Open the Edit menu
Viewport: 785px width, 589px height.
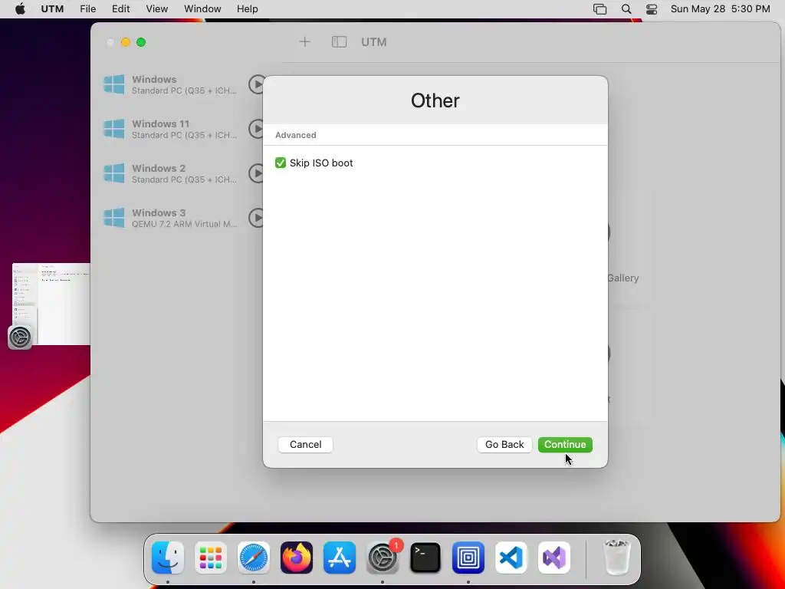pyautogui.click(x=120, y=9)
